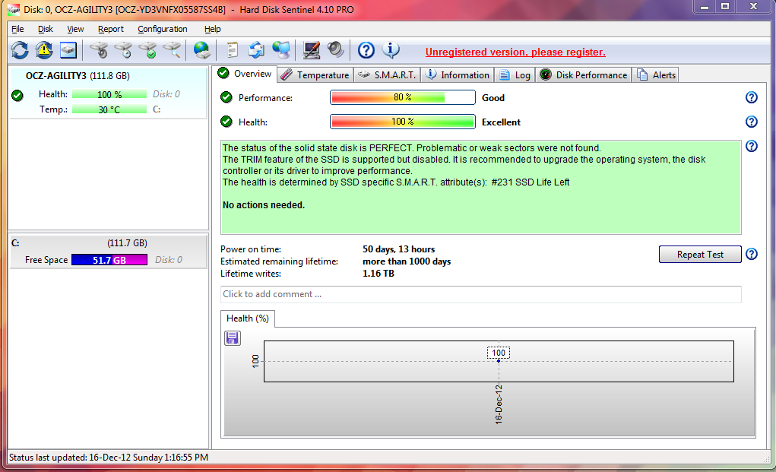Image resolution: width=776 pixels, height=472 pixels.
Task: Click the speaker sound toolbar icon
Action: pos(335,50)
